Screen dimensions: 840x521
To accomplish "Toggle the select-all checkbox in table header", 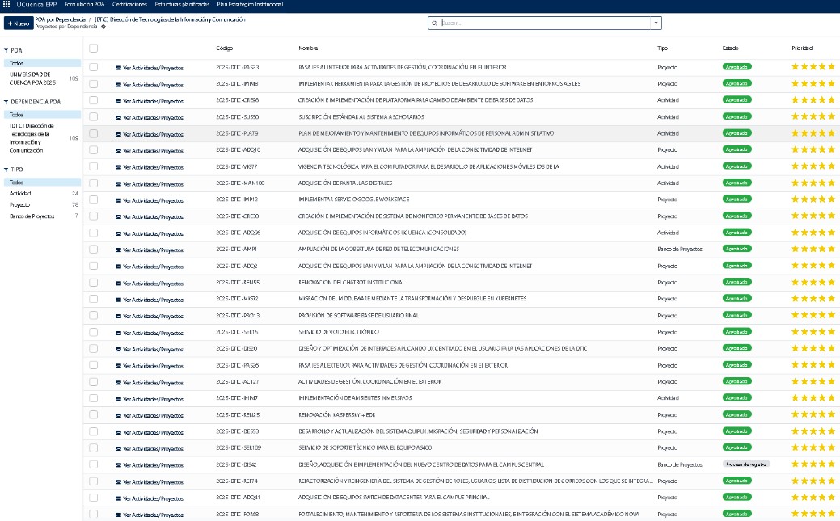I will click(94, 48).
